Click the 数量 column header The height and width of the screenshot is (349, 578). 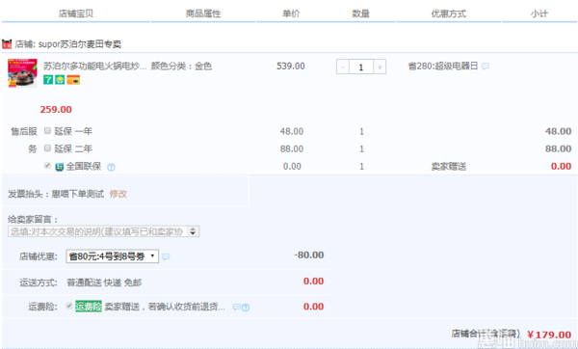pyautogui.click(x=361, y=13)
